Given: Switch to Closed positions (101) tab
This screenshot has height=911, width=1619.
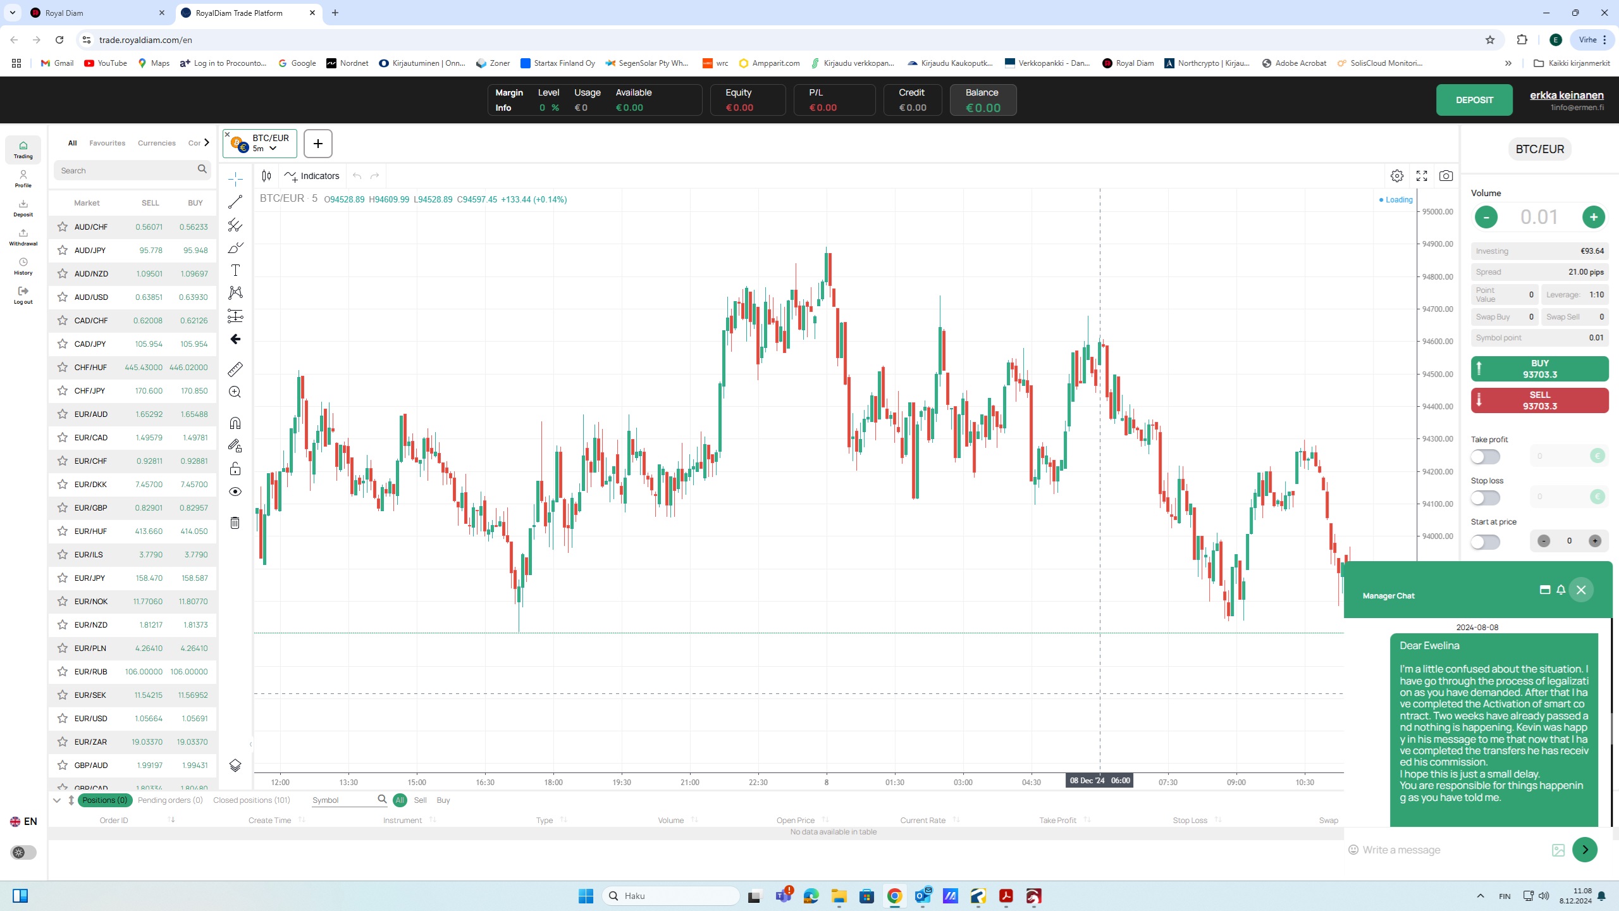Looking at the screenshot, I should point(251,800).
